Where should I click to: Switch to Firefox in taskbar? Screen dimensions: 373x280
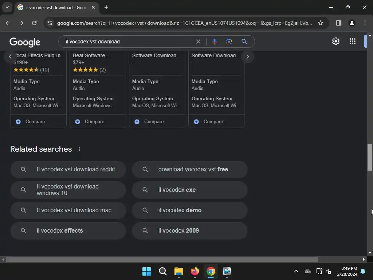coord(195,271)
